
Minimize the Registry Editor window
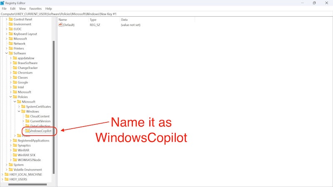pos(303,3)
